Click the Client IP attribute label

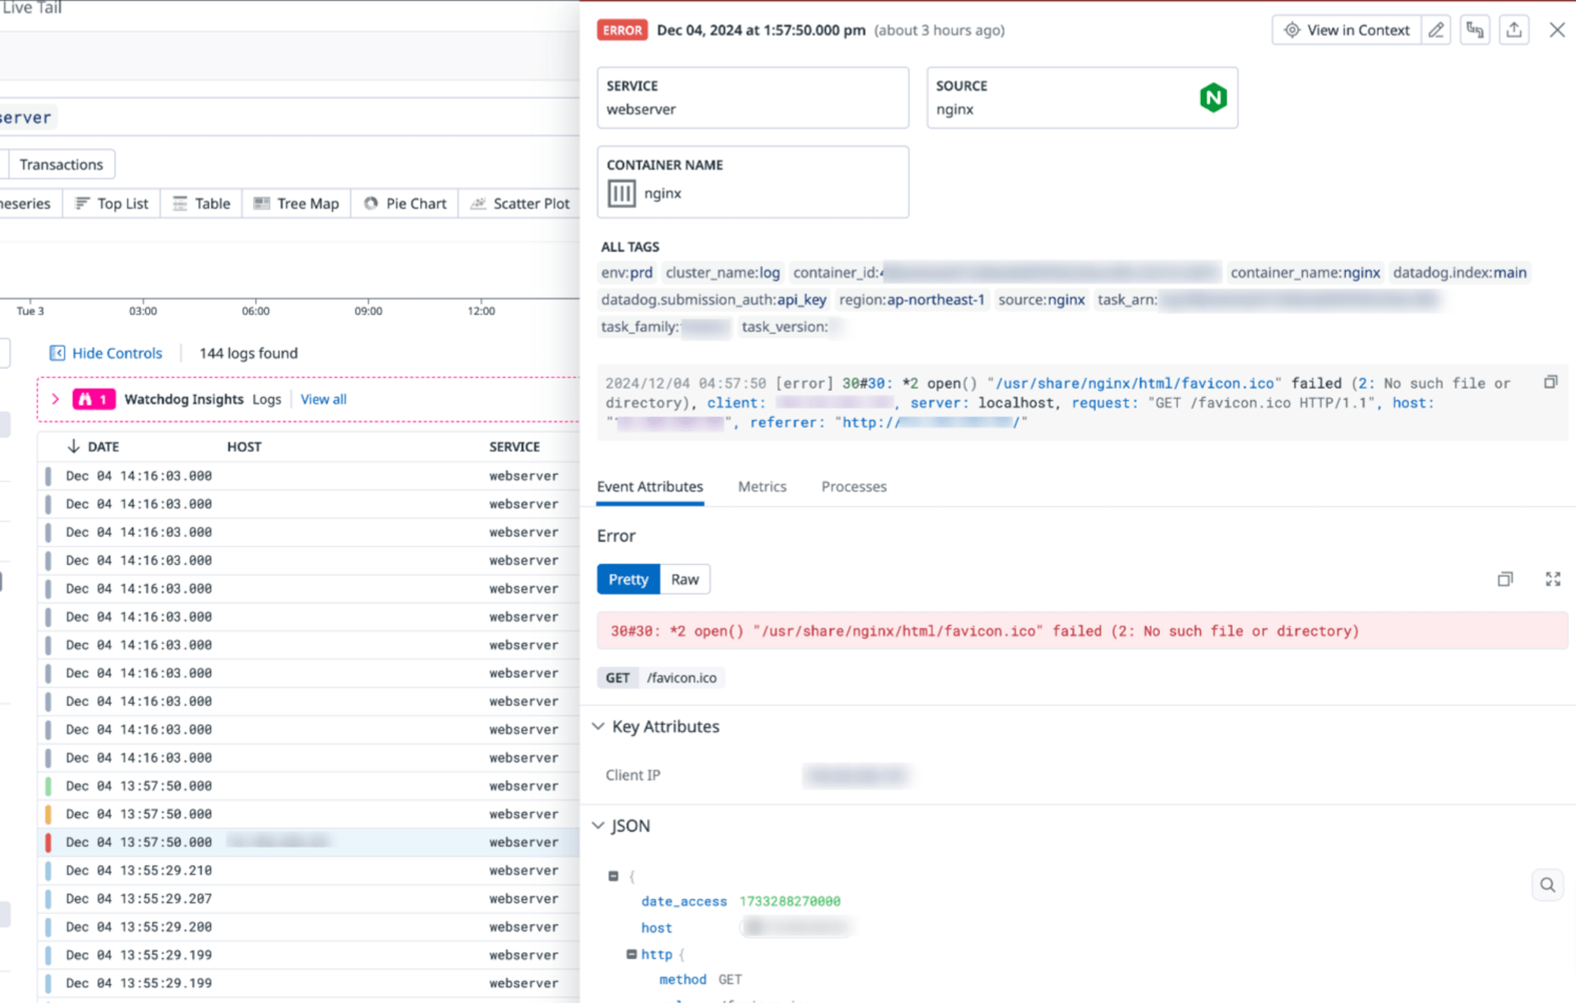pos(633,775)
